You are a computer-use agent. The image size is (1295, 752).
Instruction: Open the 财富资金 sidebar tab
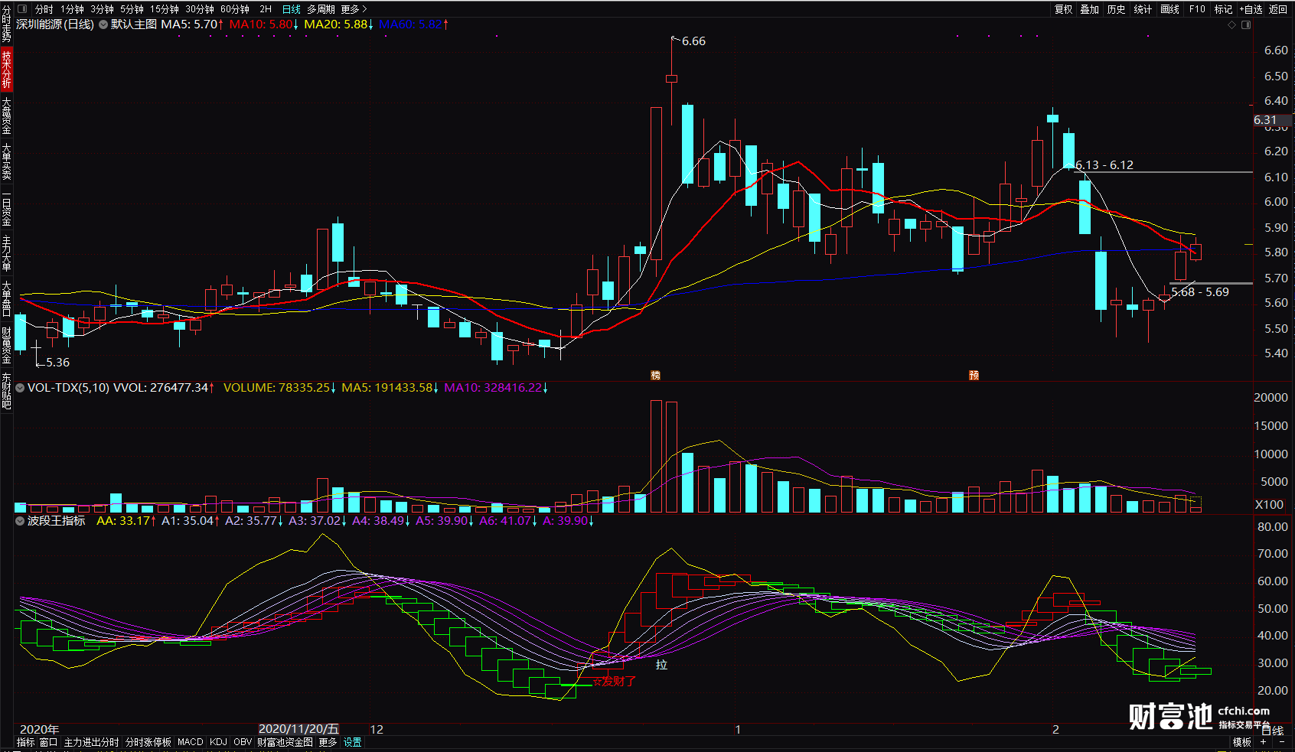click(x=6, y=344)
